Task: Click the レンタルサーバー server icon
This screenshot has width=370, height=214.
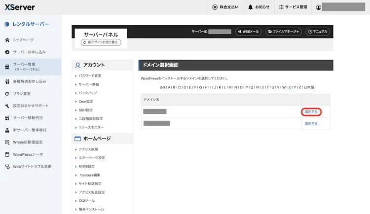Action: click(6, 24)
